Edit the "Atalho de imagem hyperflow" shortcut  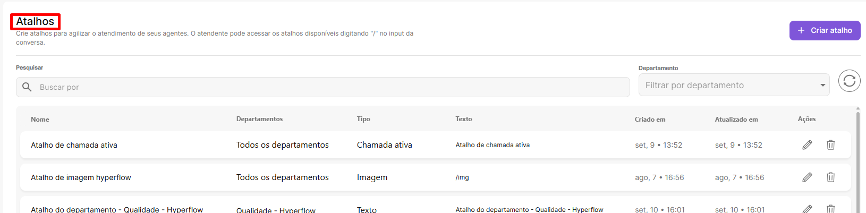point(807,177)
